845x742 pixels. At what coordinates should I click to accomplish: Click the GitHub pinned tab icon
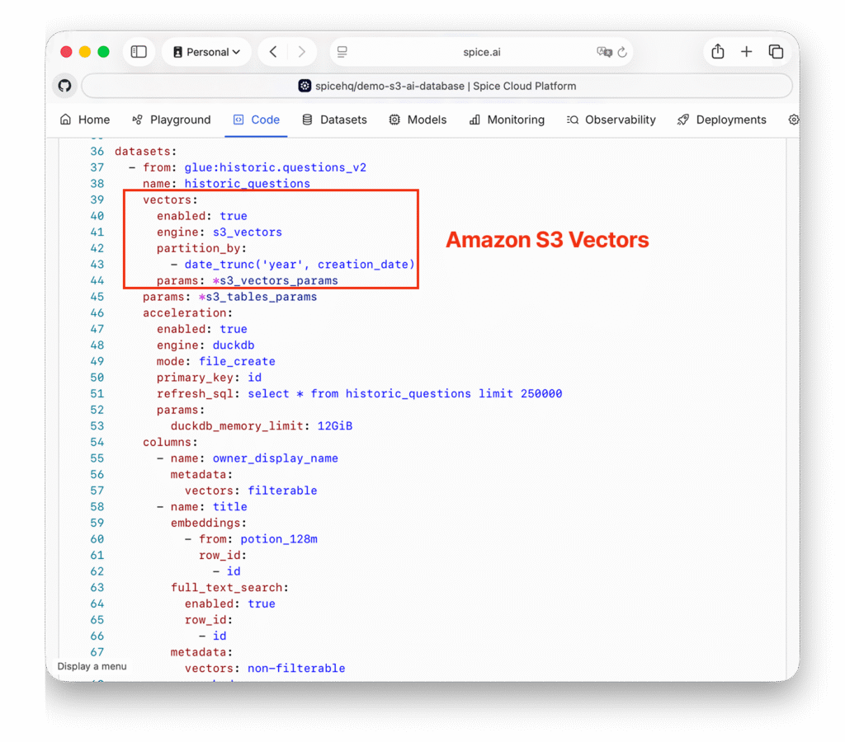point(65,86)
